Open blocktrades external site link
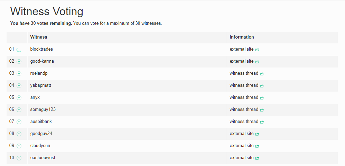 point(242,49)
